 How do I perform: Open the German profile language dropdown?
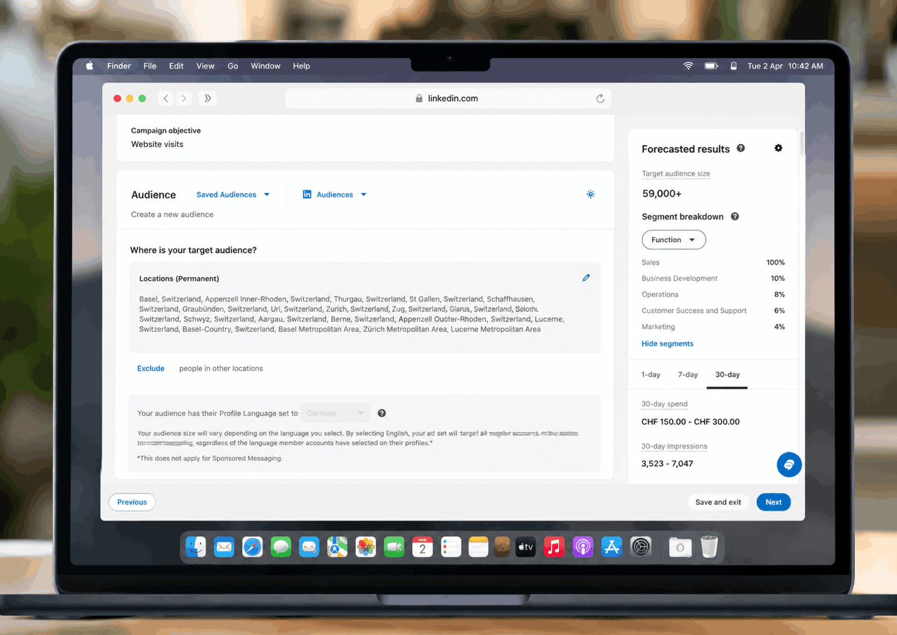[x=335, y=413]
